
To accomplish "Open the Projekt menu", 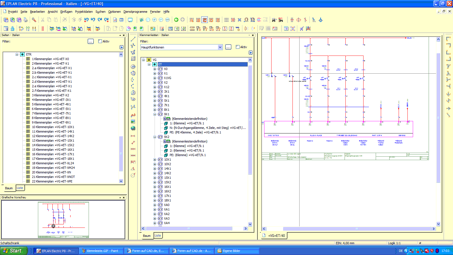I will tap(13, 12).
